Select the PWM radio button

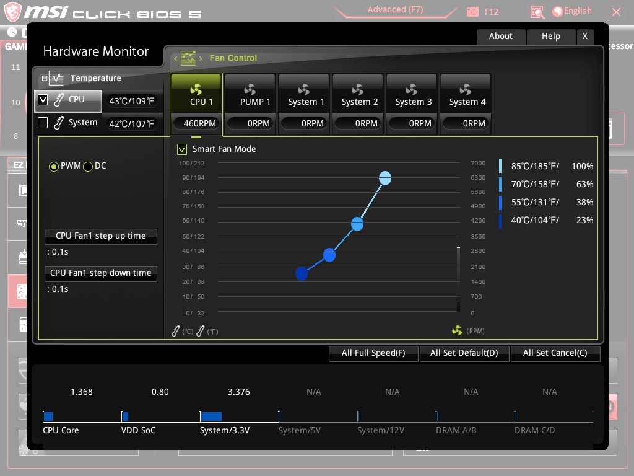[53, 166]
